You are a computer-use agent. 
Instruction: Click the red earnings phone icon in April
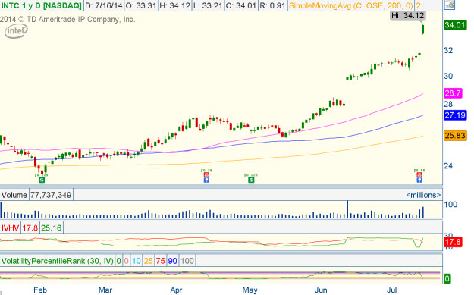206,174
